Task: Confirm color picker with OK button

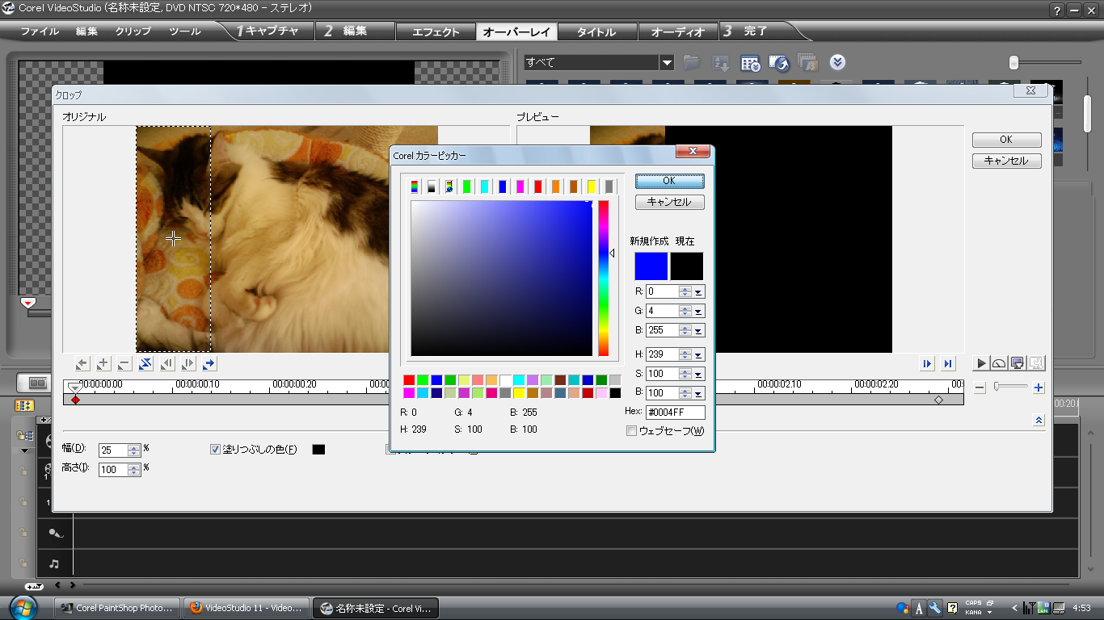Action: [x=669, y=181]
